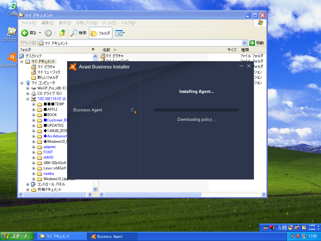The width and height of the screenshot is (321, 241).
Task: Click the スタート Start button
Action: coord(17,237)
